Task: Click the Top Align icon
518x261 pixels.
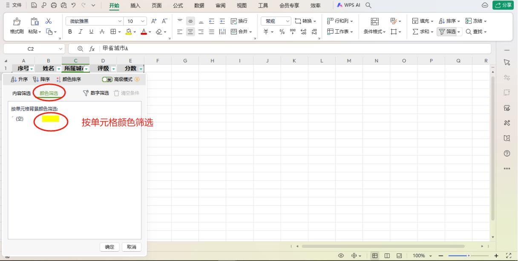Action: [x=180, y=21]
